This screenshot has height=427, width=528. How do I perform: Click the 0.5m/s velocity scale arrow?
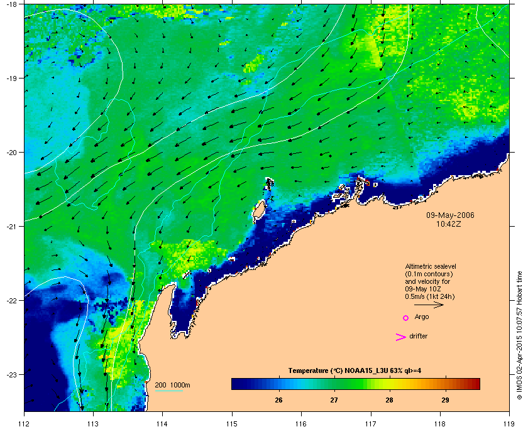[x=429, y=305]
